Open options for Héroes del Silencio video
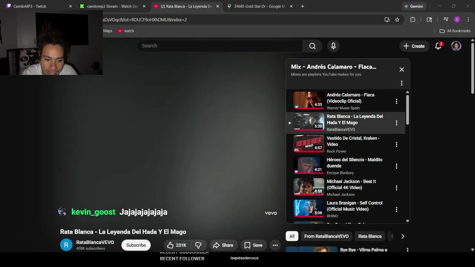The width and height of the screenshot is (475, 267). 396,166
